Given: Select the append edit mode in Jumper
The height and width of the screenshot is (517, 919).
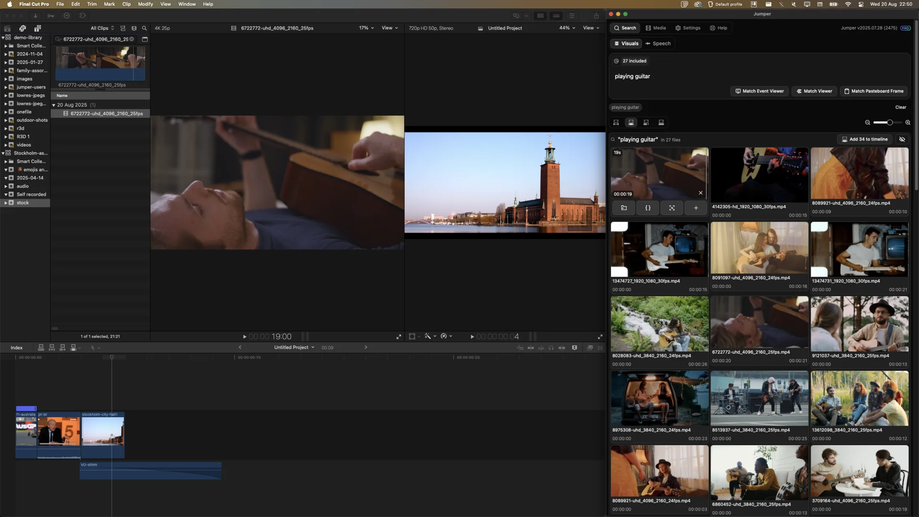Looking at the screenshot, I should [x=646, y=122].
